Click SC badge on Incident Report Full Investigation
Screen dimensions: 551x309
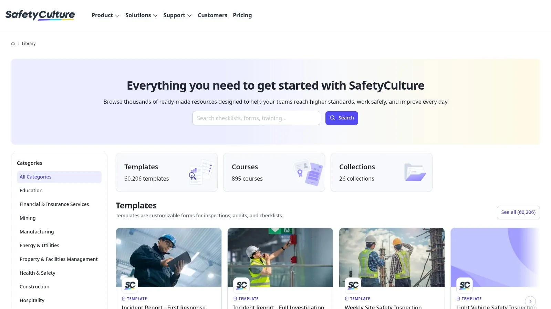(x=241, y=285)
